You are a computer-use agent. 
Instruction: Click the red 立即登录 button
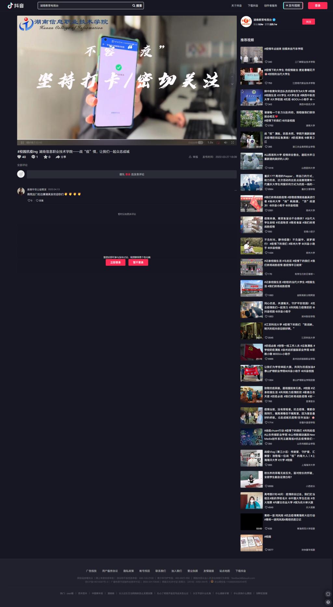tap(115, 262)
